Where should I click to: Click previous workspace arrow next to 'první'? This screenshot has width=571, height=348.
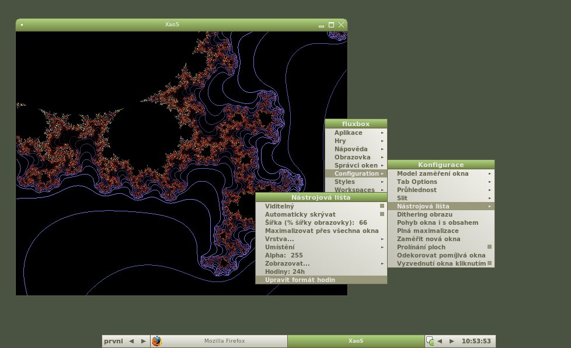131,341
